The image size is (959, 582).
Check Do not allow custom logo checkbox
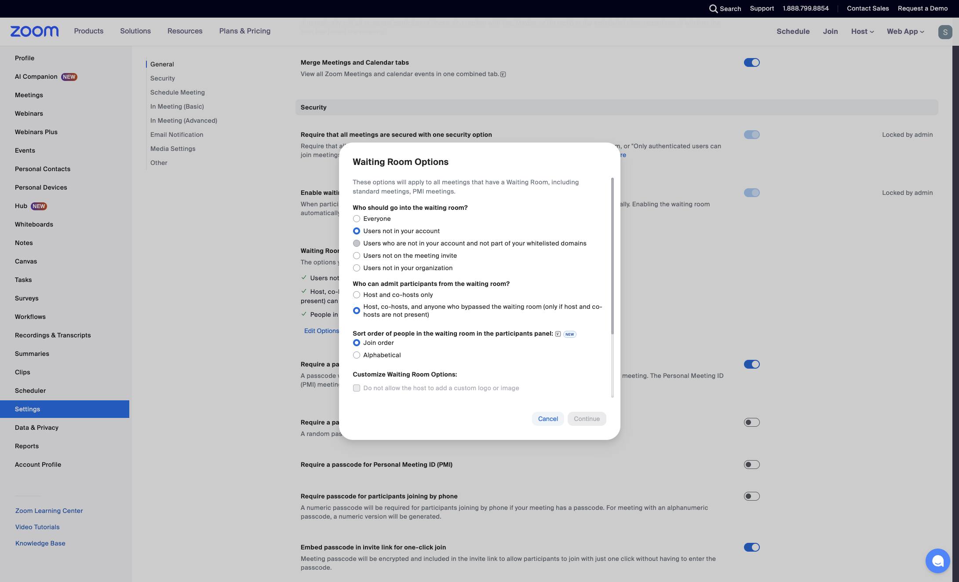tap(357, 388)
